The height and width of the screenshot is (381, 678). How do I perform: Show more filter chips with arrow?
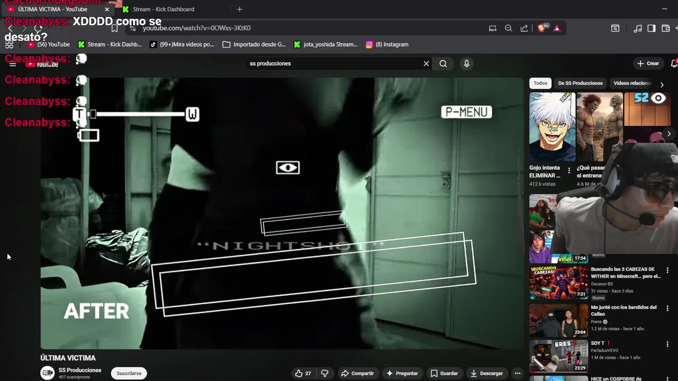[662, 84]
